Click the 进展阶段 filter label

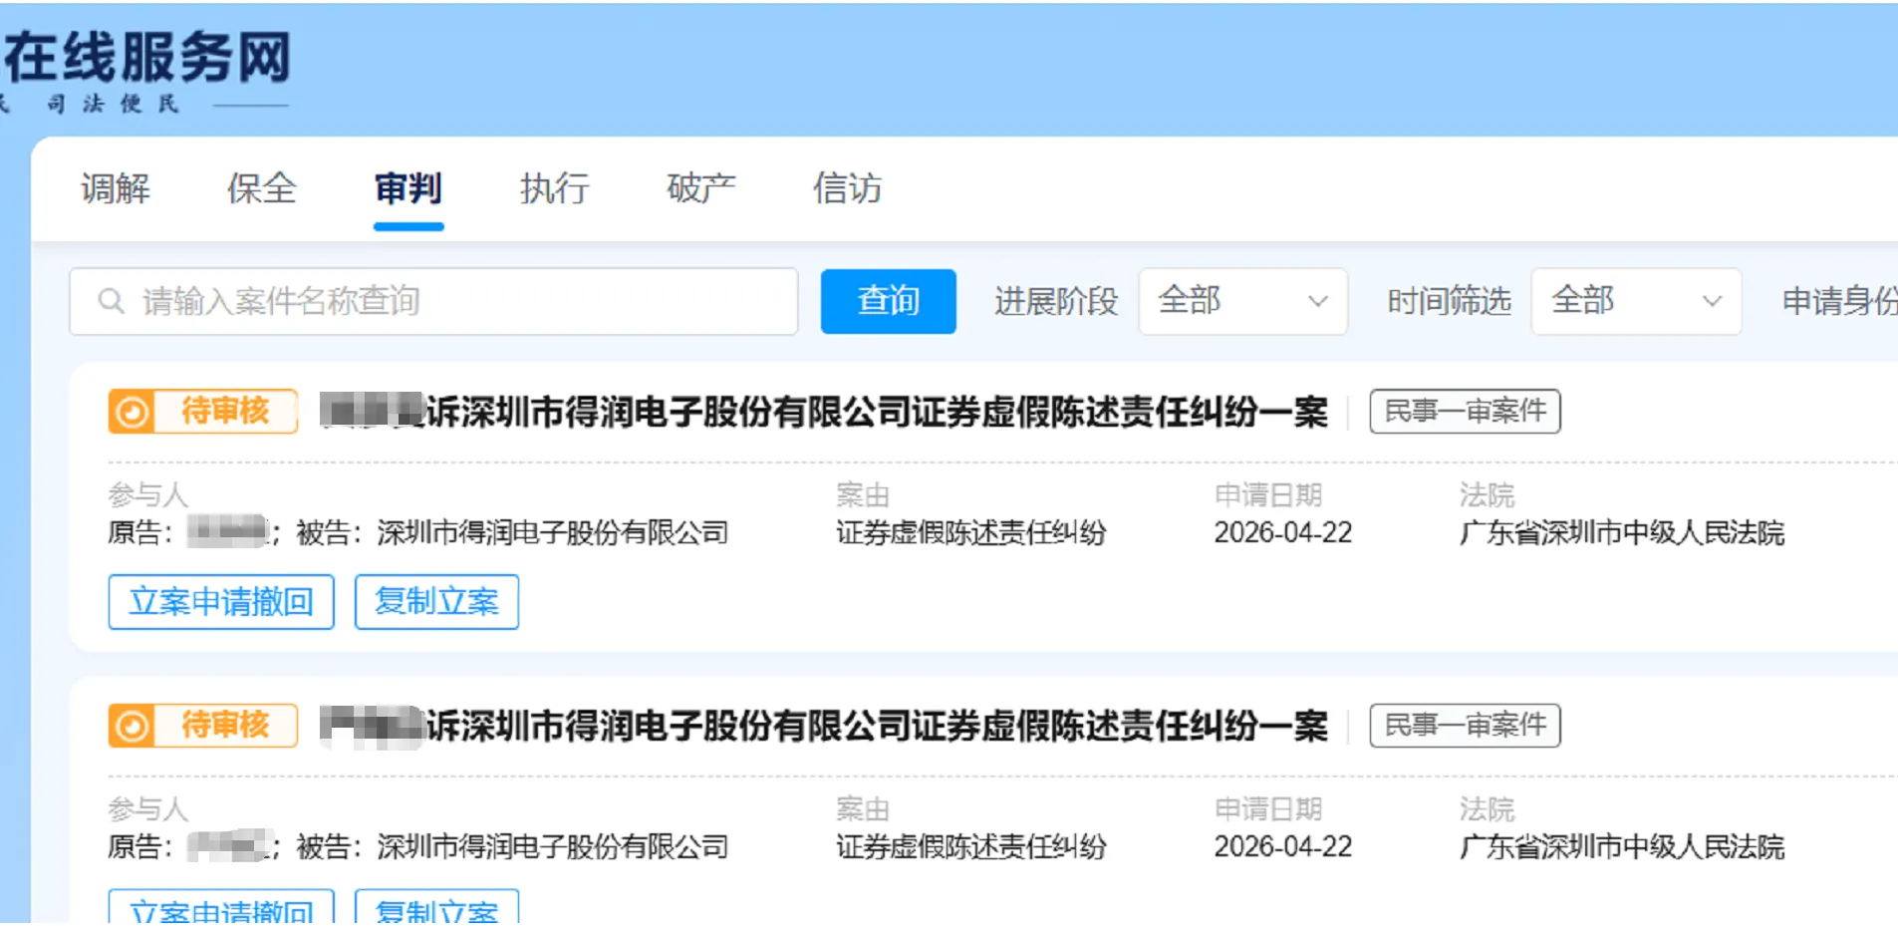[x=1056, y=301]
